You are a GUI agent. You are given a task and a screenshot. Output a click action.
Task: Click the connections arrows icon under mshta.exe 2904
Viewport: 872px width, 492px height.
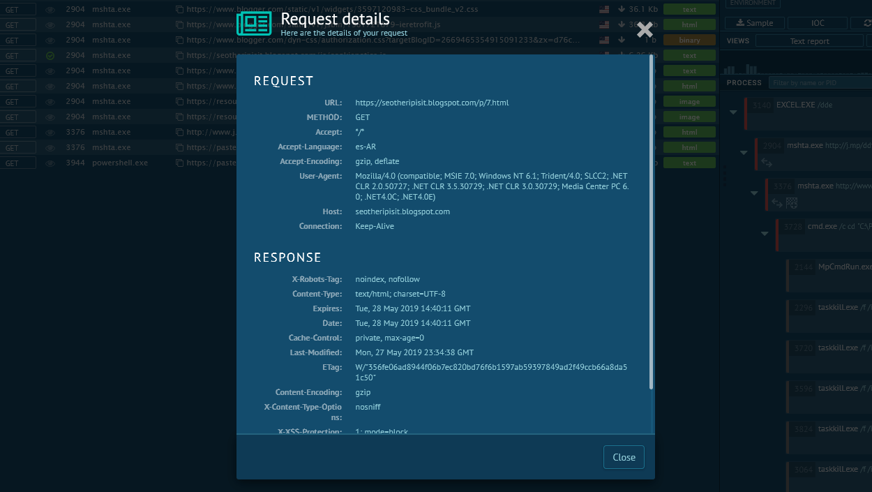click(x=766, y=163)
